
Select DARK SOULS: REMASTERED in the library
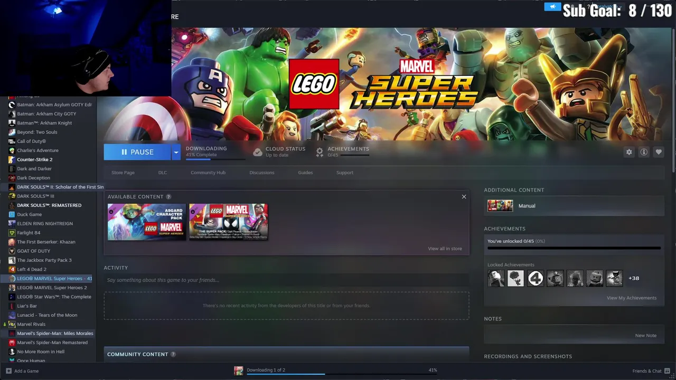click(49, 205)
